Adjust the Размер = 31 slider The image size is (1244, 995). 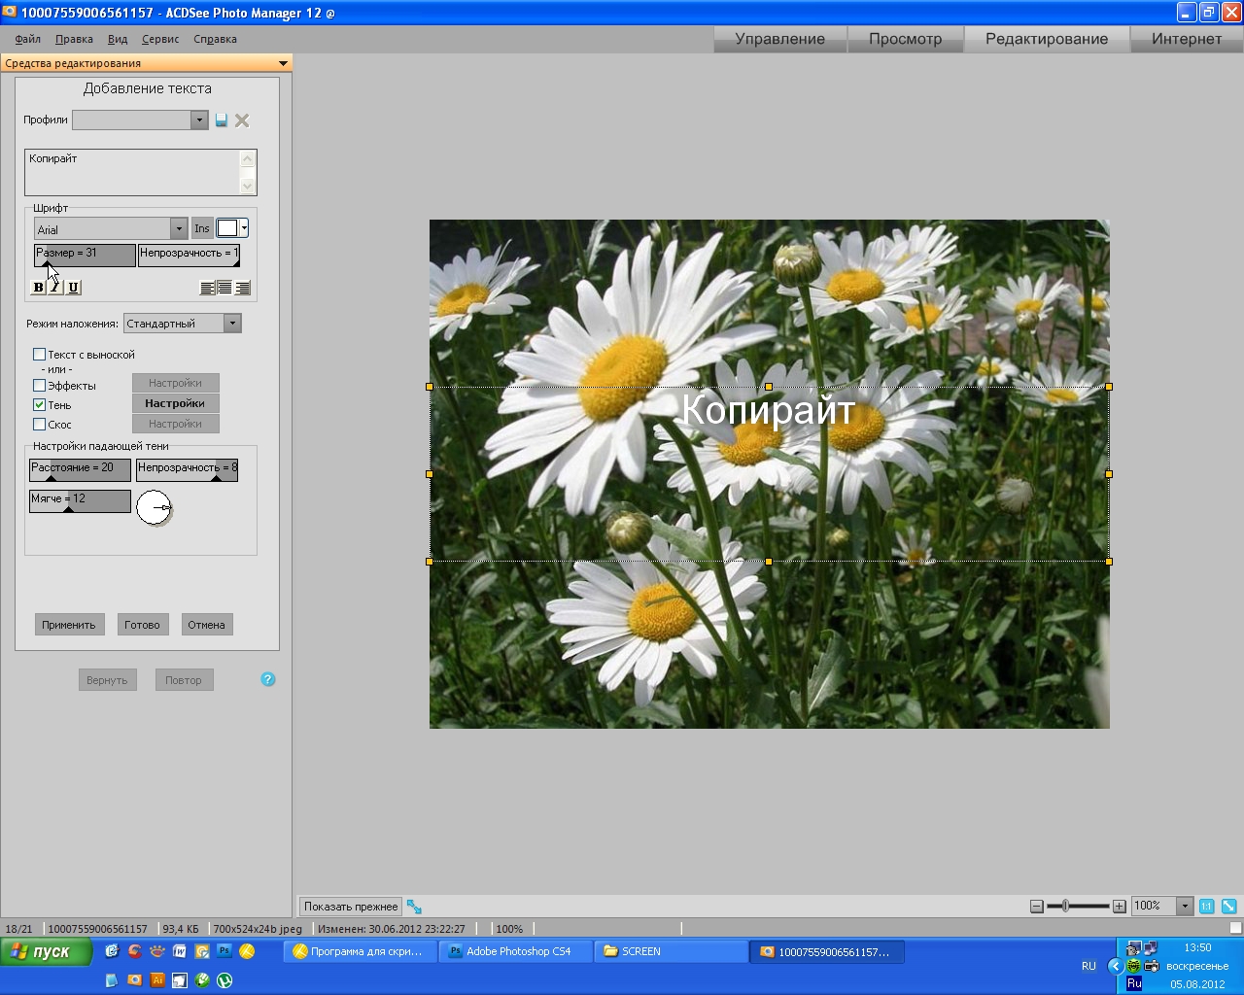(85, 255)
